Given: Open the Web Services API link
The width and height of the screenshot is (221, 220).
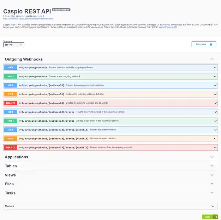Looking at the screenshot, I should (x=168, y=27).
